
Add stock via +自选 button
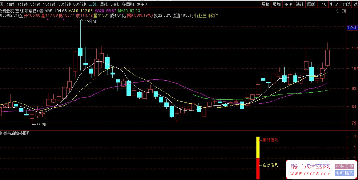[346, 4]
